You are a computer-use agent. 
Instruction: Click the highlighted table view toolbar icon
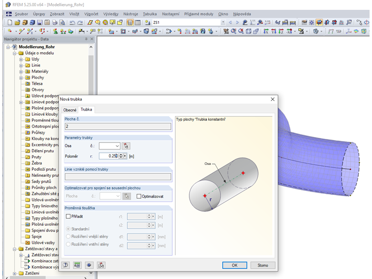[130, 23]
